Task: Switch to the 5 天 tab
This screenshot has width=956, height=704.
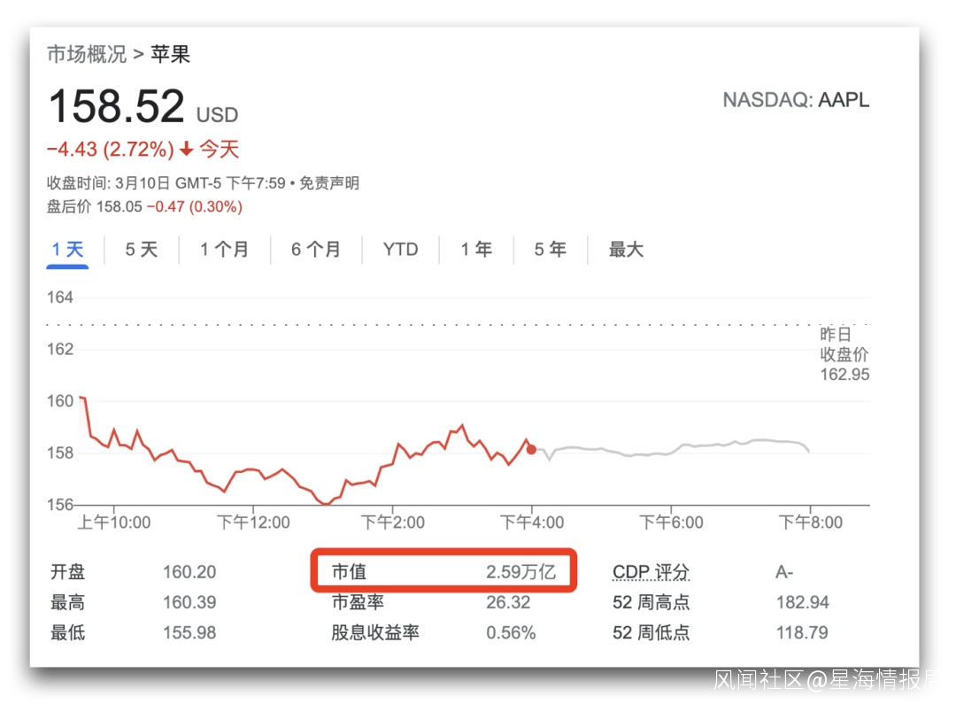Action: [x=141, y=250]
